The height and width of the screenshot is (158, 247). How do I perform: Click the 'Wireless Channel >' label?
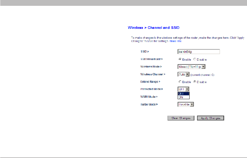(153, 74)
